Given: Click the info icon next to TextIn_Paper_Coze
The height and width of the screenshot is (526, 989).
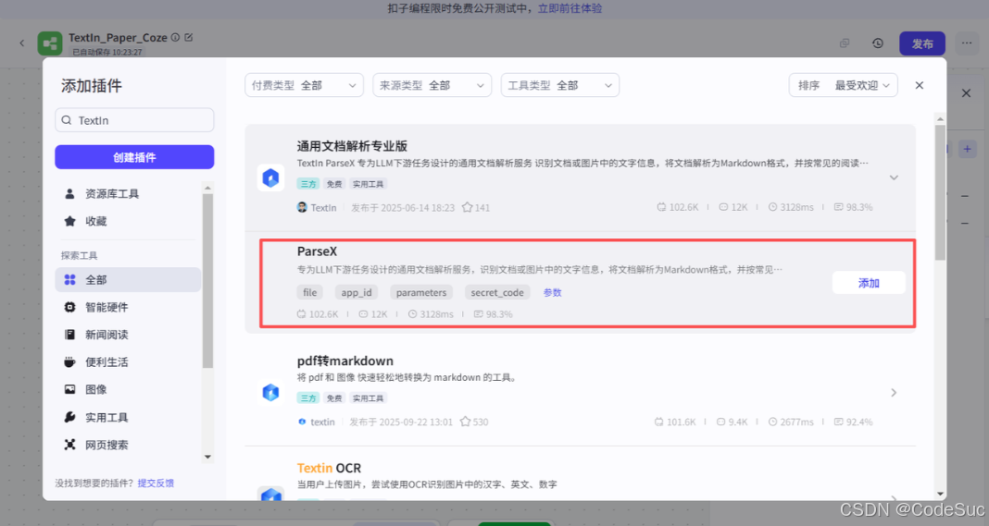Looking at the screenshot, I should click(x=175, y=37).
